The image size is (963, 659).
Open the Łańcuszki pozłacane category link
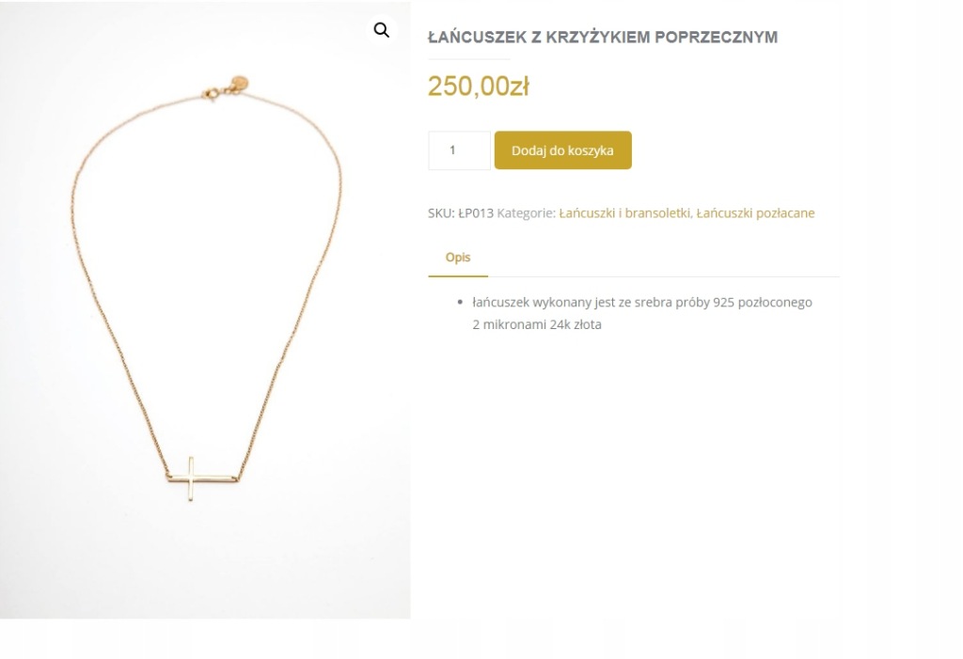755,213
